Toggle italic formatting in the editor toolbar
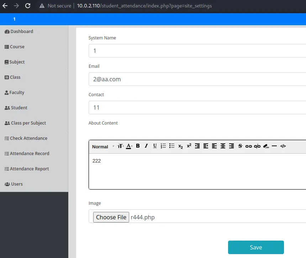 point(146,146)
